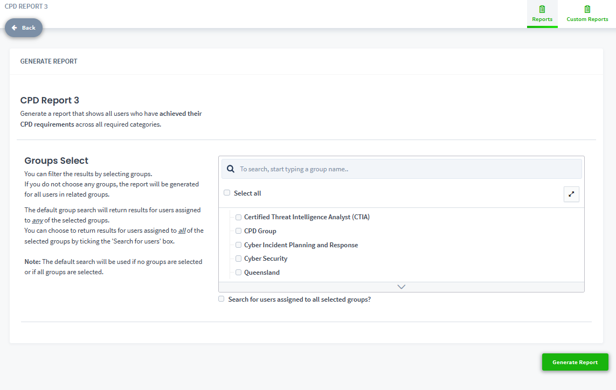Click the Reports clipboard icon

pos(542,9)
